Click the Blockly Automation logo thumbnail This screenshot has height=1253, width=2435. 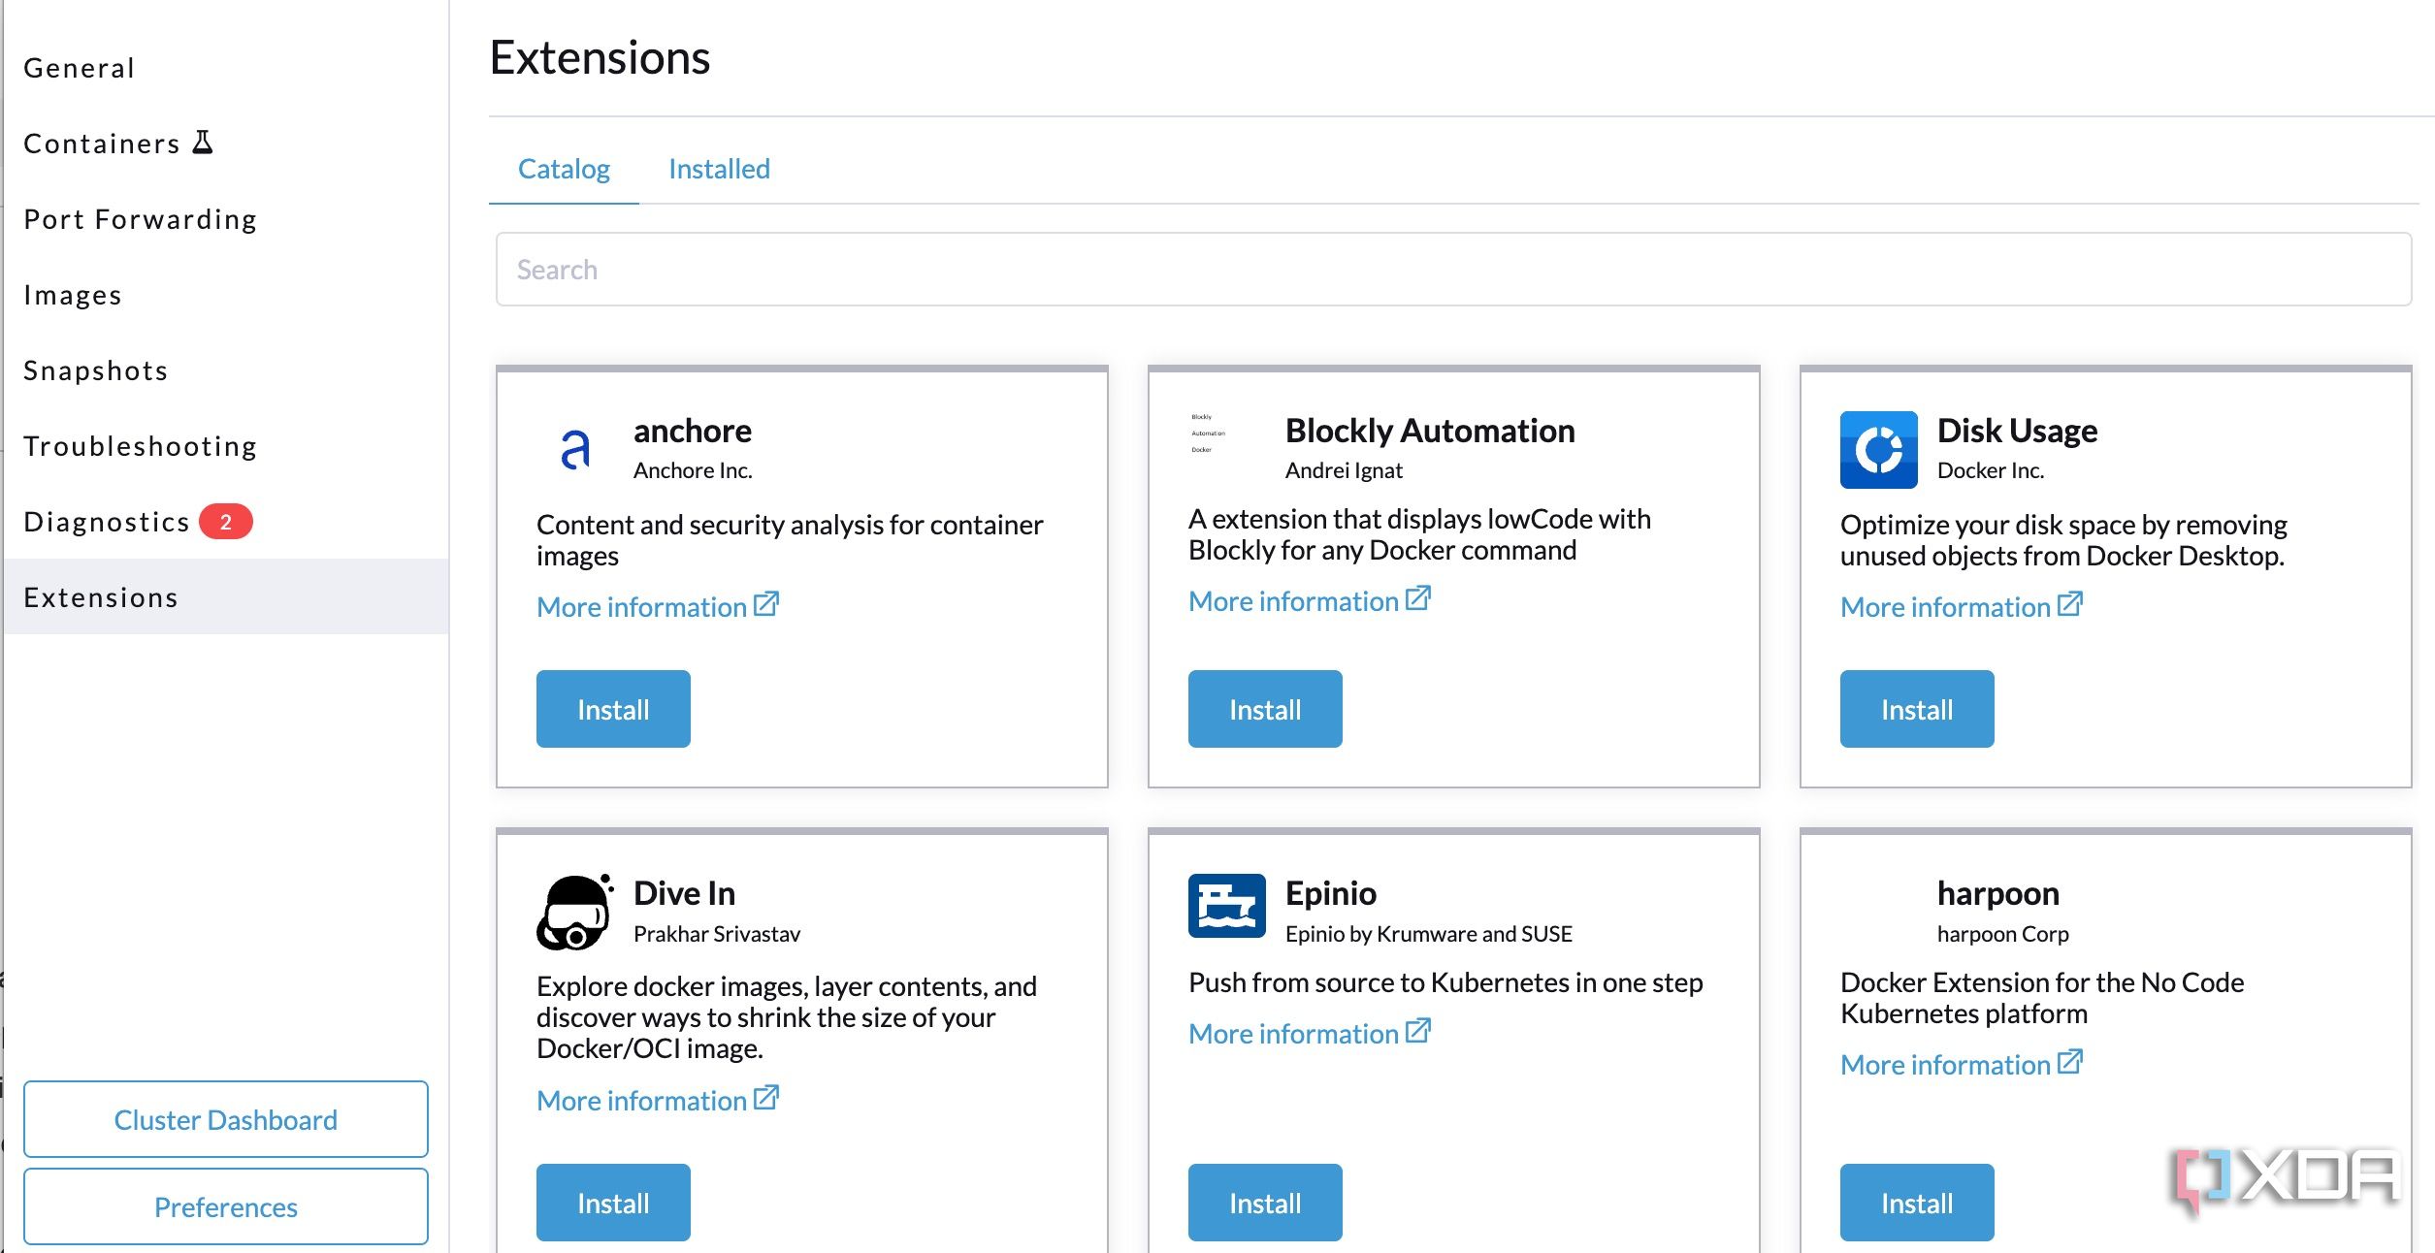tap(1208, 434)
